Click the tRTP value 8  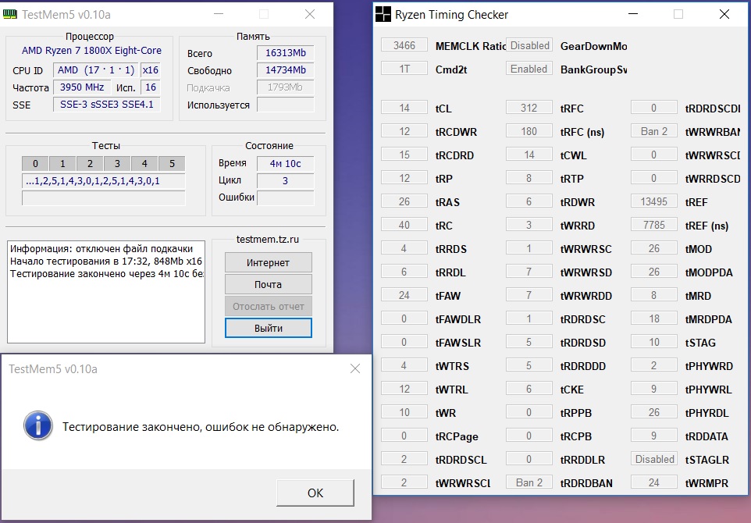coord(529,178)
